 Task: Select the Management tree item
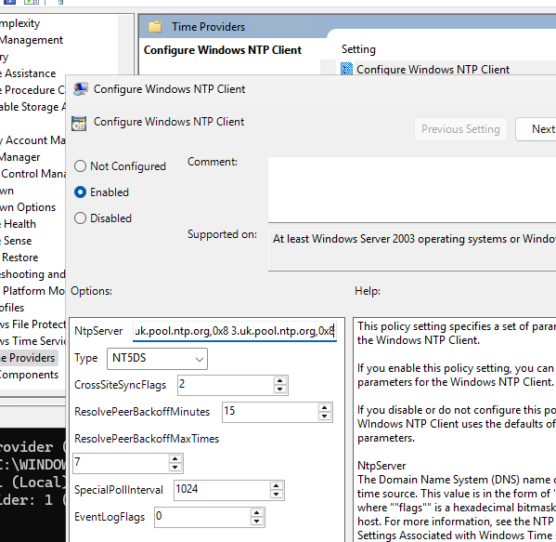[x=32, y=40]
